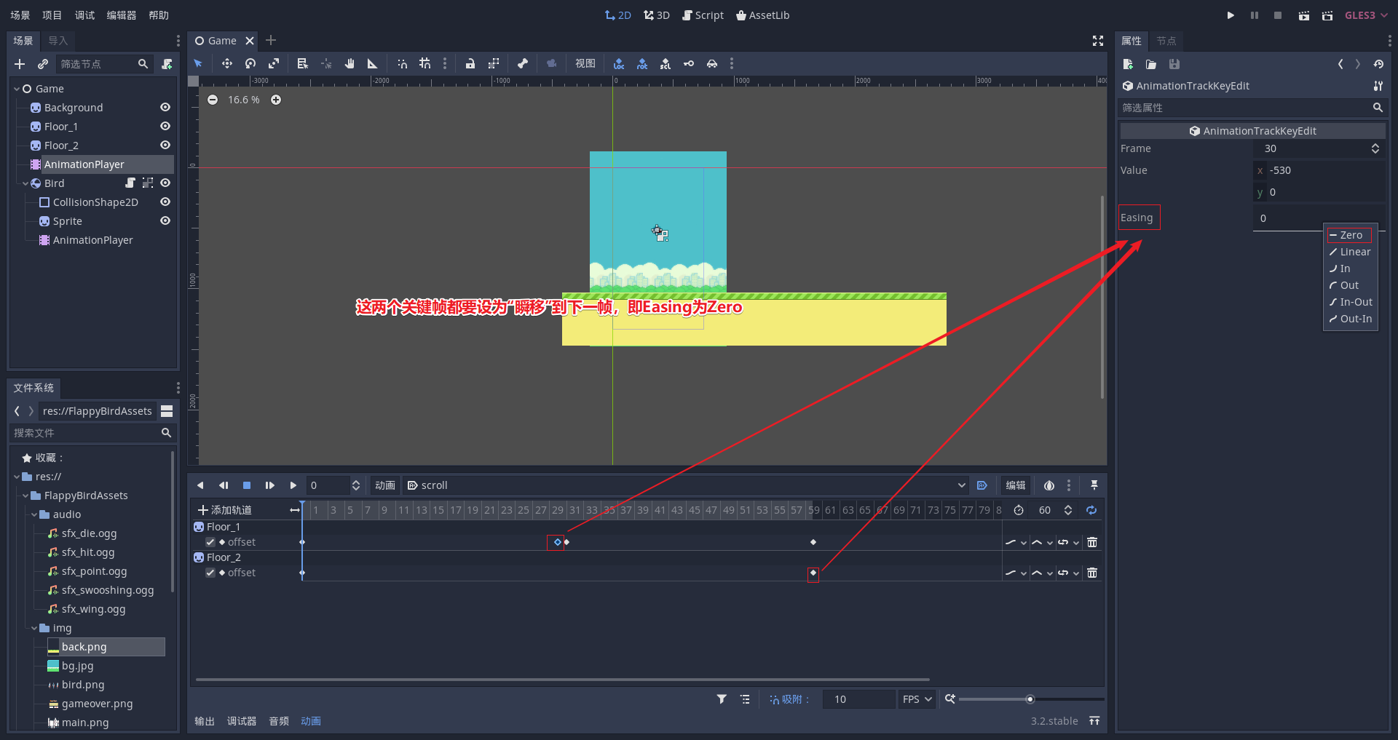Select the Ruler Mode tool
This screenshot has height=740, width=1398.
coord(372,64)
